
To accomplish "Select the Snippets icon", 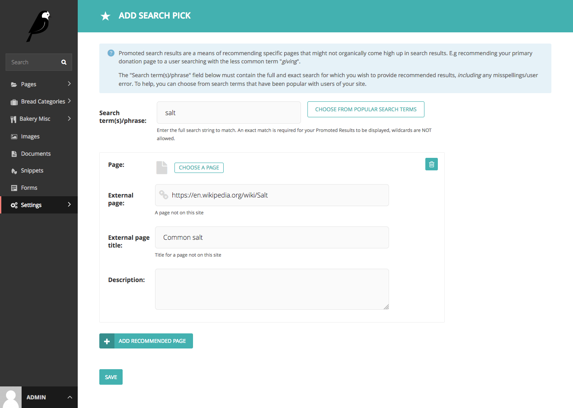I will coord(14,170).
